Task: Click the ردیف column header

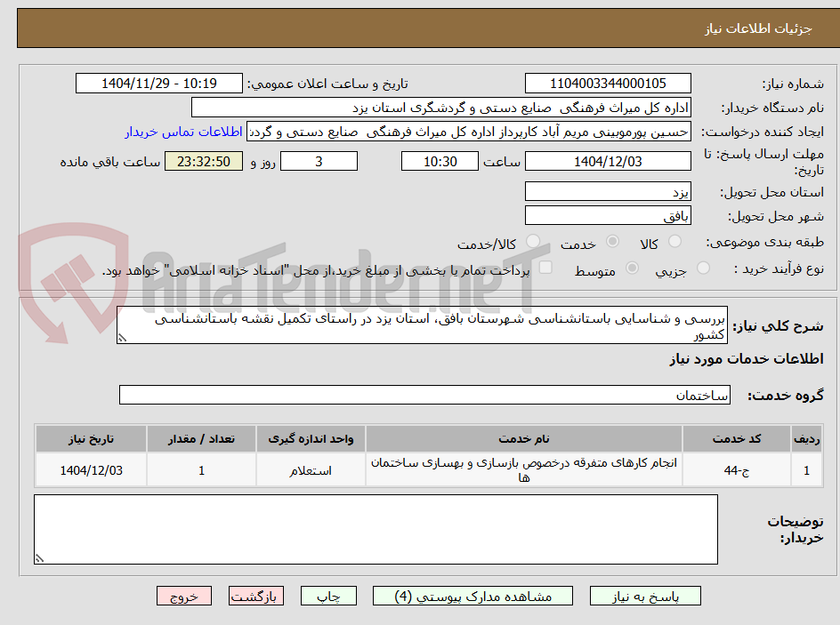Action: point(807,439)
